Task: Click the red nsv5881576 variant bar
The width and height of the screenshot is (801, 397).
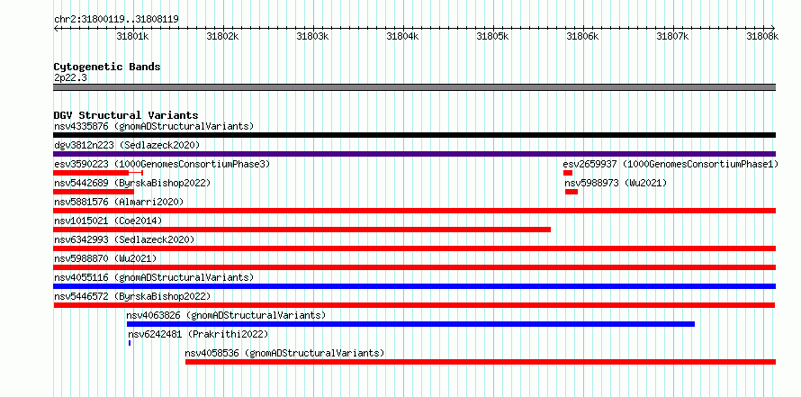Action: [414, 211]
